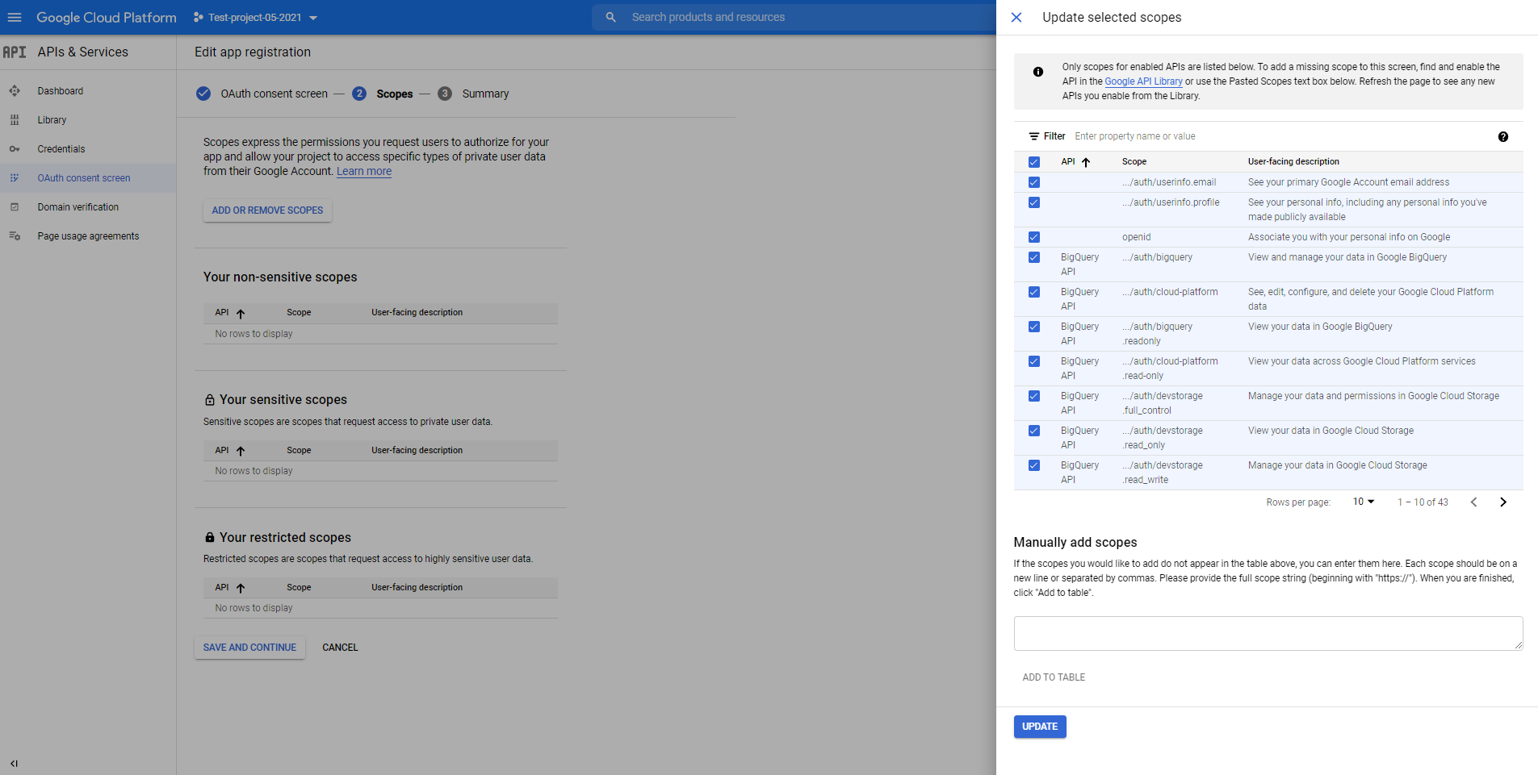The image size is (1538, 775).
Task: Open the Test-project-05-2021 project selector
Action: 255,17
